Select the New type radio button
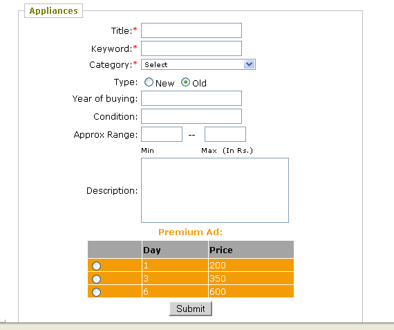Image resolution: width=394 pixels, height=330 pixels. [149, 82]
